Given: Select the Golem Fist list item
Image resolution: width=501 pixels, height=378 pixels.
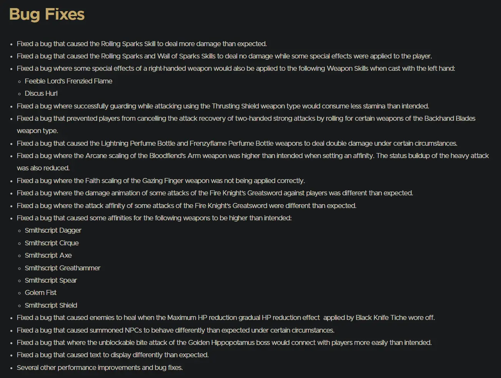Looking at the screenshot, I should pyautogui.click(x=41, y=293).
